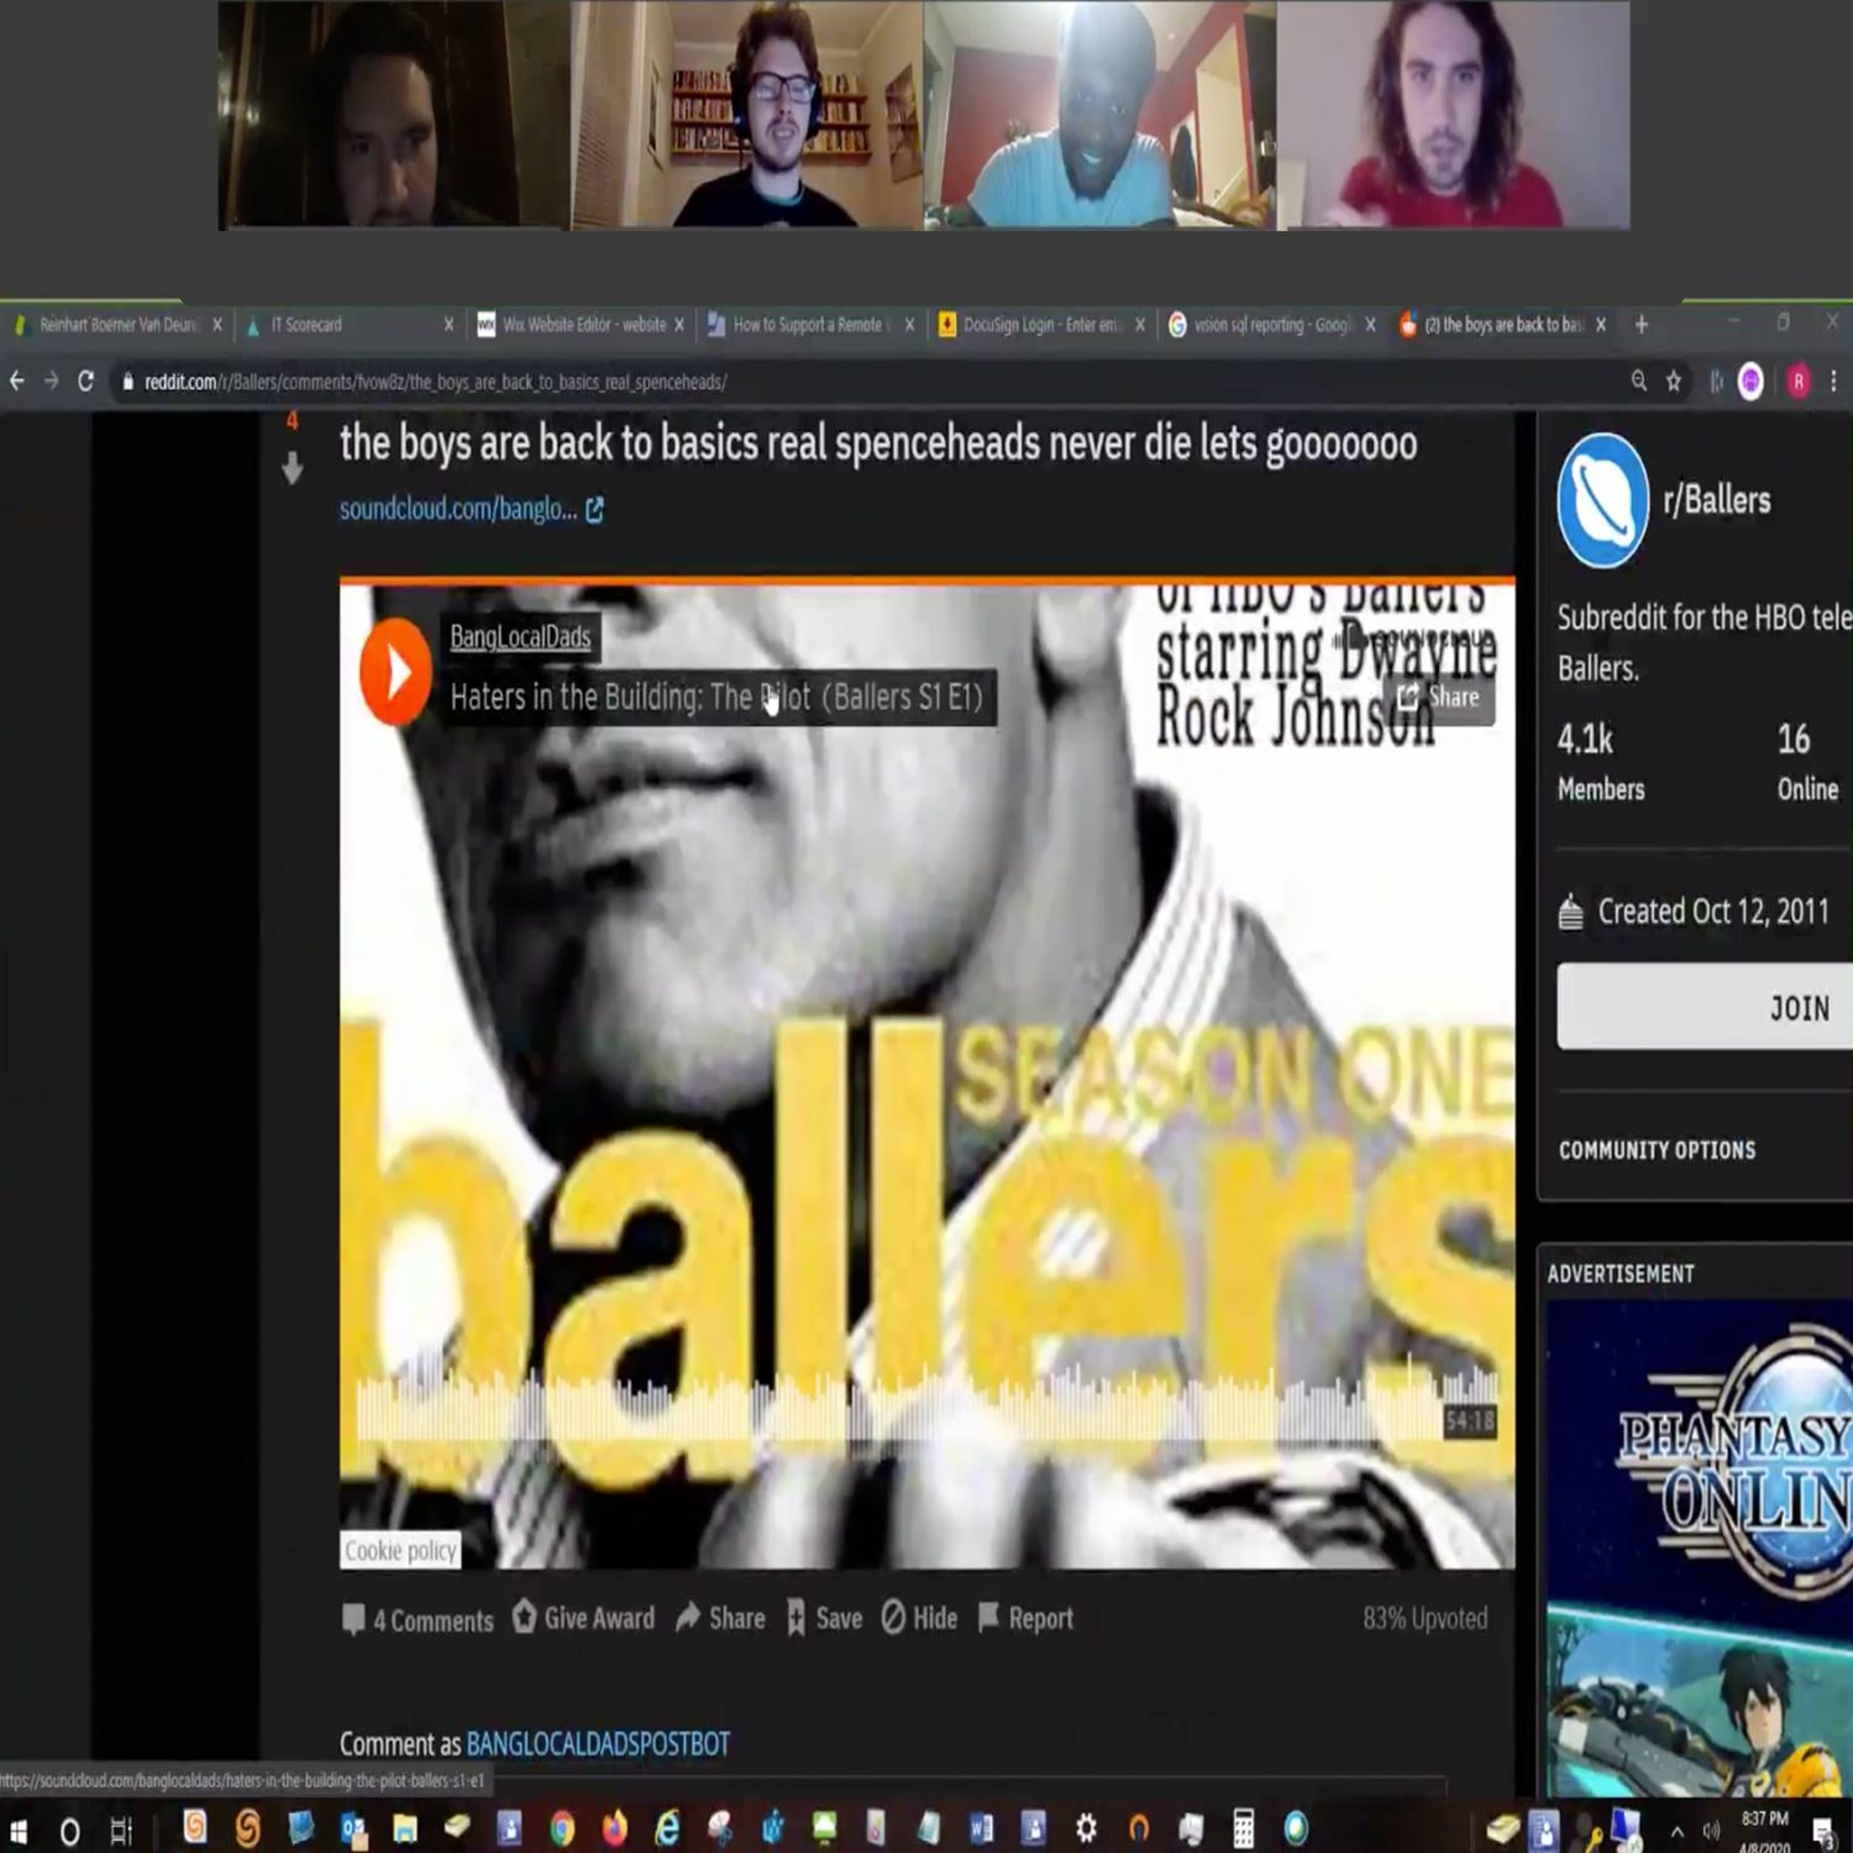Play the SoundCloud track with the orange button
Screen dimensions: 1853x1853
coord(395,671)
